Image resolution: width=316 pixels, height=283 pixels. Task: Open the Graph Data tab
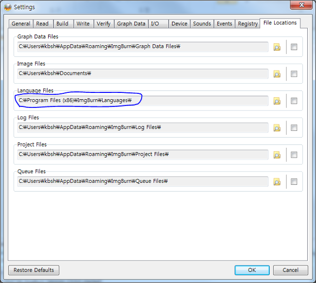[x=131, y=24]
